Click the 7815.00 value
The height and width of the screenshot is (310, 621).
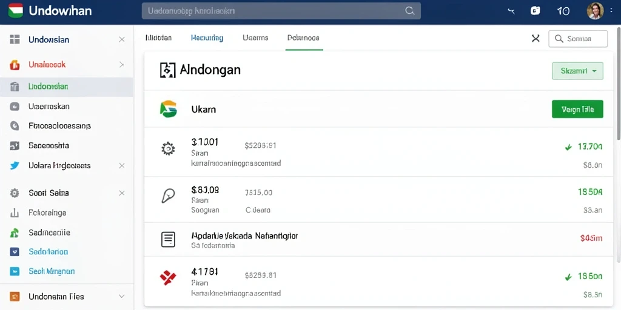click(x=258, y=193)
